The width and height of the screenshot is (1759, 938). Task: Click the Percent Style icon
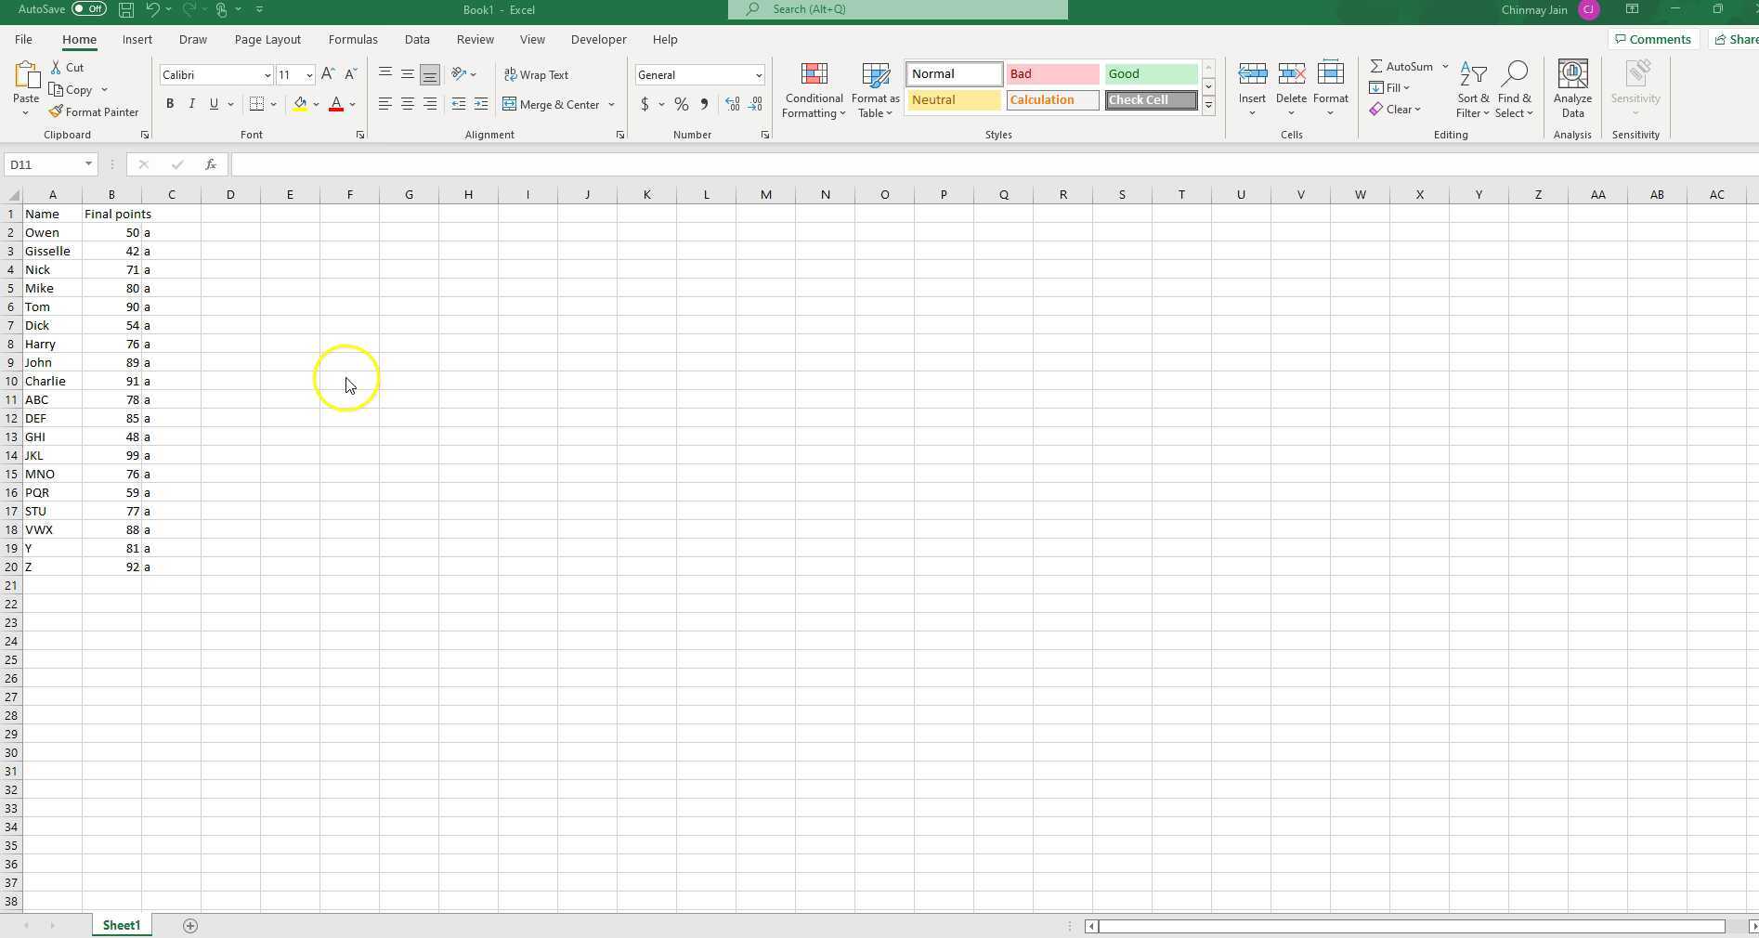point(681,104)
